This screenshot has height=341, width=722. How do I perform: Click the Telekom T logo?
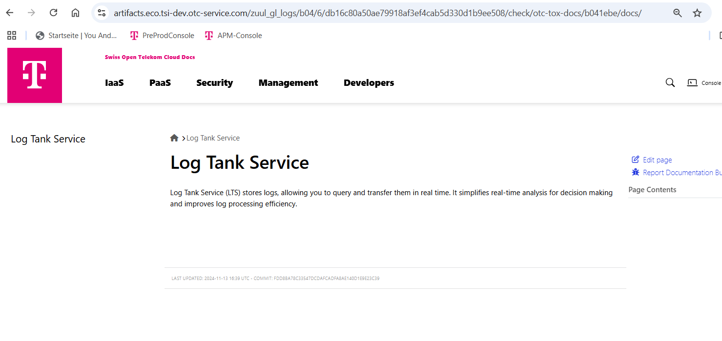[x=35, y=75]
